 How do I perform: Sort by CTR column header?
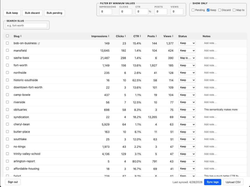click(137, 36)
